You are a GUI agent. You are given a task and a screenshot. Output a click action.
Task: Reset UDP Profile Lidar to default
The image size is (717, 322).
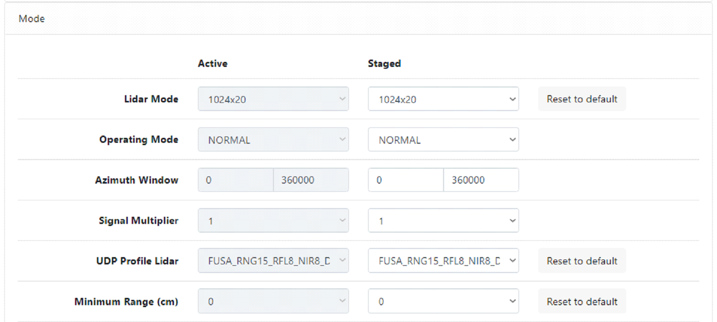[x=581, y=260]
